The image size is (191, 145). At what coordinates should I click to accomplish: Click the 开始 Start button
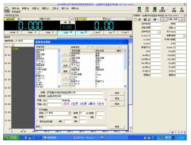12,138
